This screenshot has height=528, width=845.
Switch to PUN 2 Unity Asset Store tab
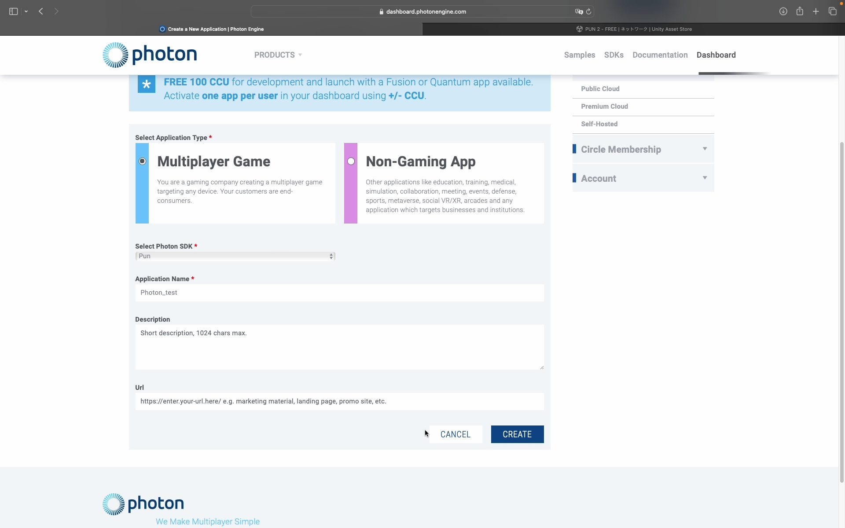(634, 29)
